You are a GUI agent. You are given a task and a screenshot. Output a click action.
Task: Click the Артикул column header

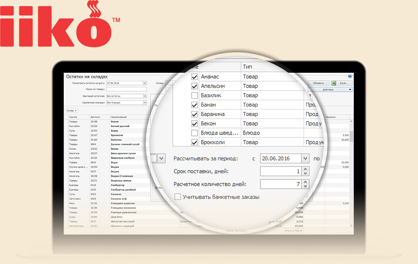95,117
